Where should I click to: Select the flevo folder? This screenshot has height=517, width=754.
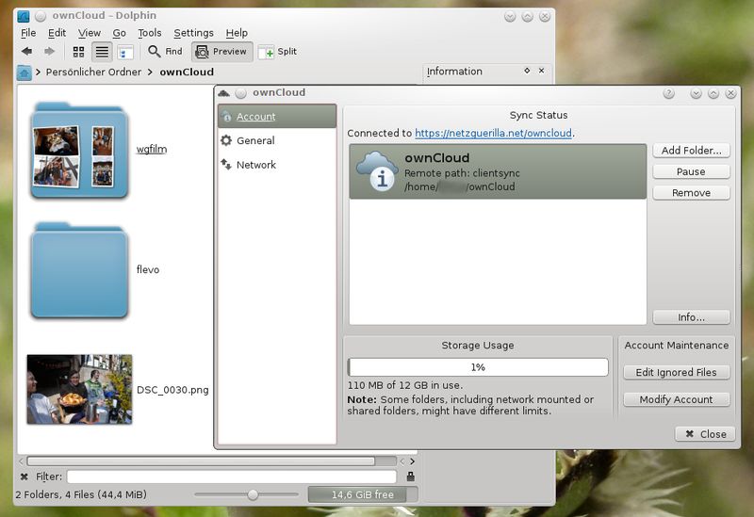[79, 270]
